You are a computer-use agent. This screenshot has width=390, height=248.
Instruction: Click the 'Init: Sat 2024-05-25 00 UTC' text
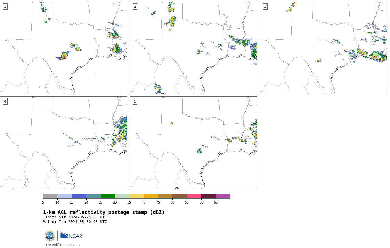[x=76, y=217]
